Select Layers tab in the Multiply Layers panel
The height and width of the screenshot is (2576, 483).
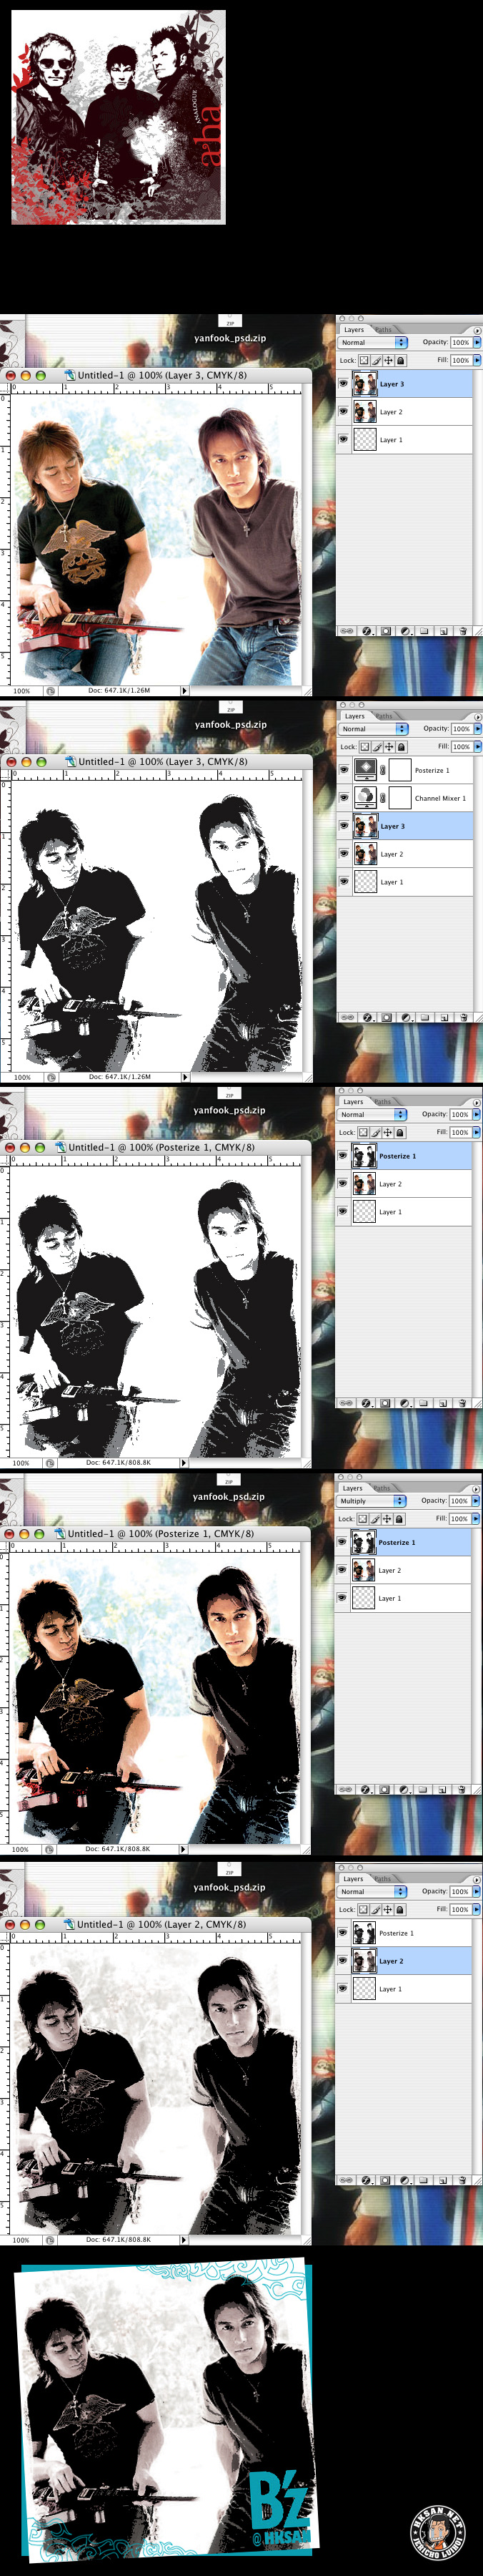click(354, 1488)
